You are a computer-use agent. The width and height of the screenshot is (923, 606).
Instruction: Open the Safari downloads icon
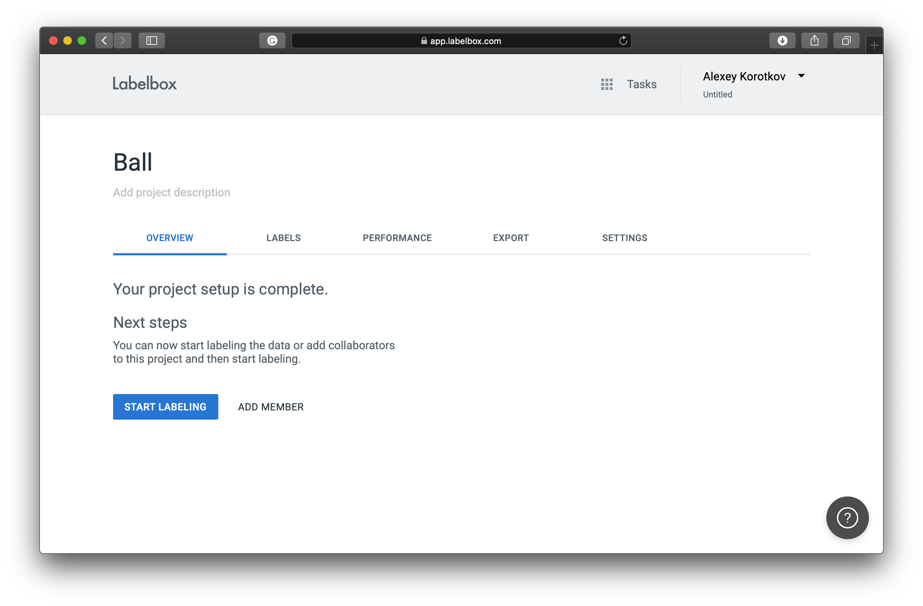click(782, 40)
